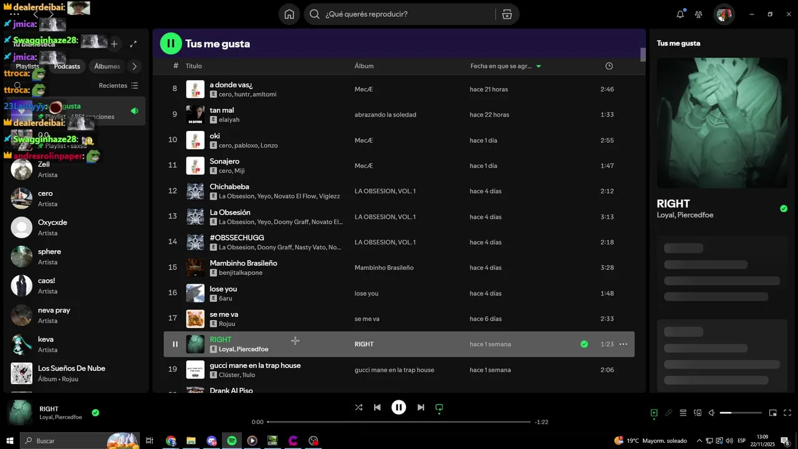Pause the RIGHT track row
798x449 pixels.
point(175,344)
